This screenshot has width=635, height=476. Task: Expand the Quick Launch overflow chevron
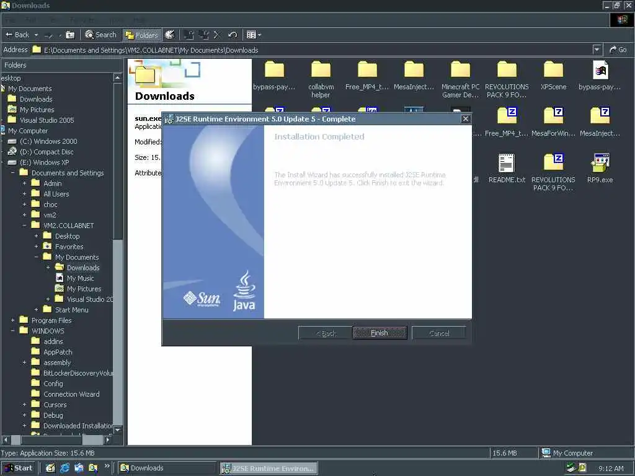click(x=107, y=466)
